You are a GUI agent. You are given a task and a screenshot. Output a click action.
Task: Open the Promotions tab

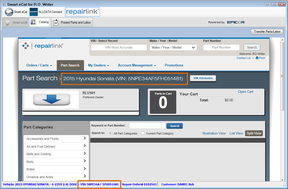coord(174,65)
